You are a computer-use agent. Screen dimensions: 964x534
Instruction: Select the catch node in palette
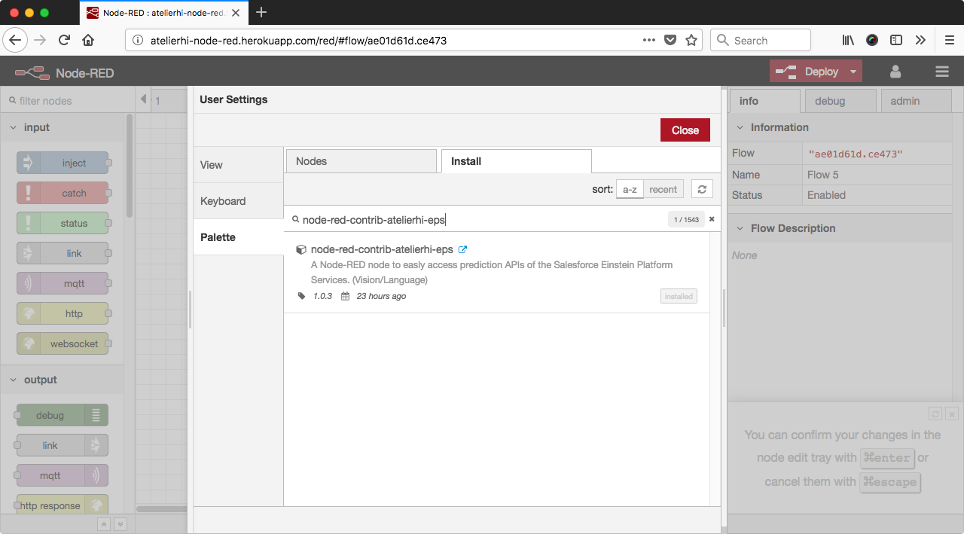tap(64, 193)
